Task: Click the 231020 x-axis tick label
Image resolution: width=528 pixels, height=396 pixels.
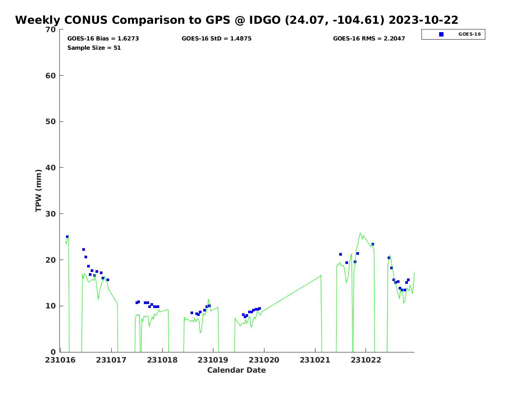Action: (264, 360)
